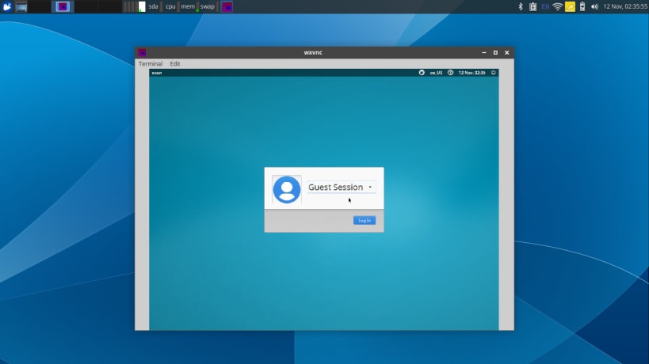
Task: Open the battery power manager icon
Action: click(582, 6)
